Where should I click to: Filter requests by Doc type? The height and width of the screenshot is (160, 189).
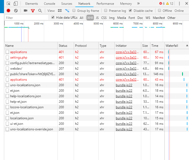(x=140, y=18)
